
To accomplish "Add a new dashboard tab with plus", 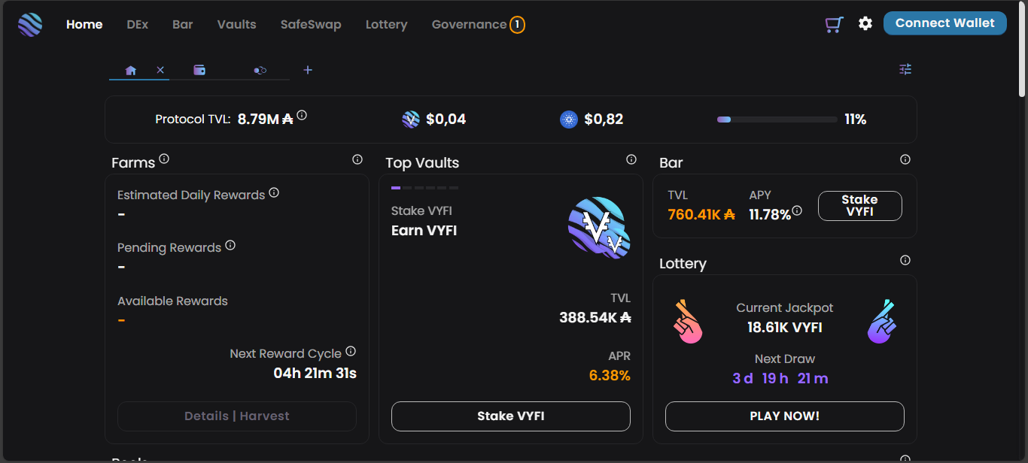I will [x=308, y=70].
